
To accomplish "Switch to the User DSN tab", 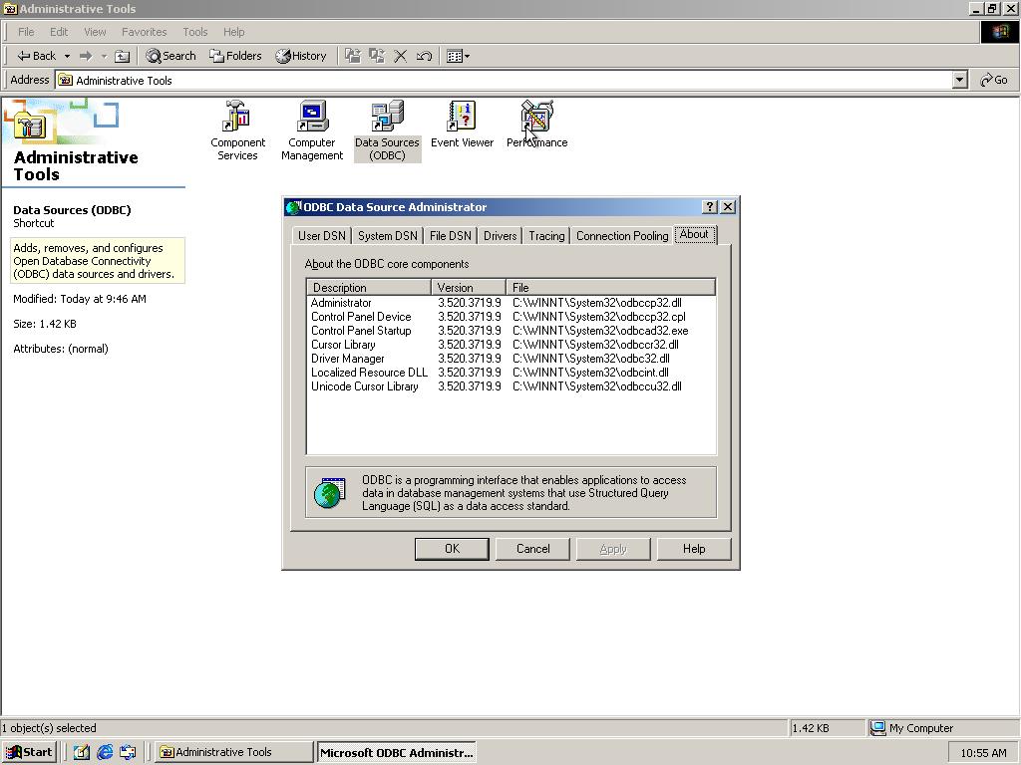I will point(322,235).
